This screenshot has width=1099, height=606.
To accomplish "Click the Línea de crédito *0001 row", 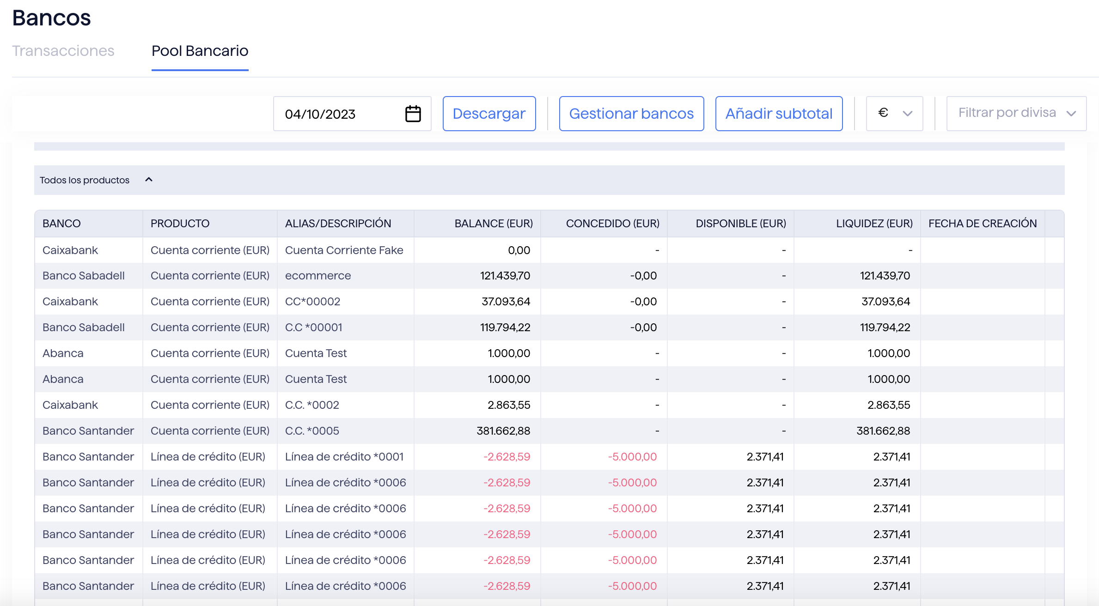I will (x=344, y=457).
